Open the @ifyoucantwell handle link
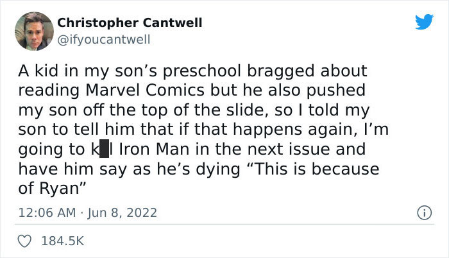This screenshot has width=449, height=258. coord(104,40)
